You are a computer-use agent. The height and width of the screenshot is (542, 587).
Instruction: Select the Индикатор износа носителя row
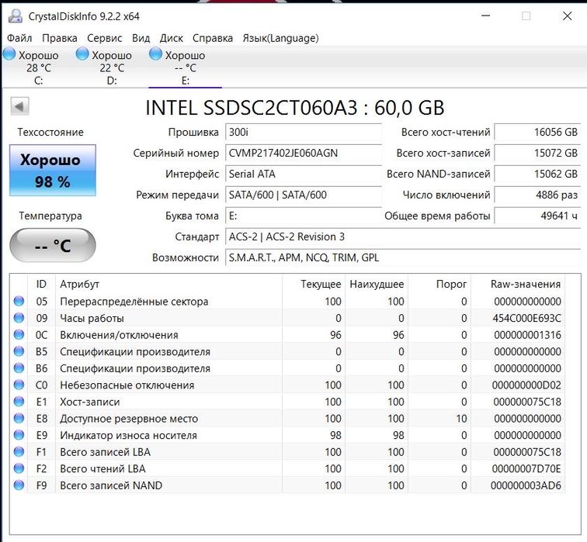pyautogui.click(x=287, y=436)
